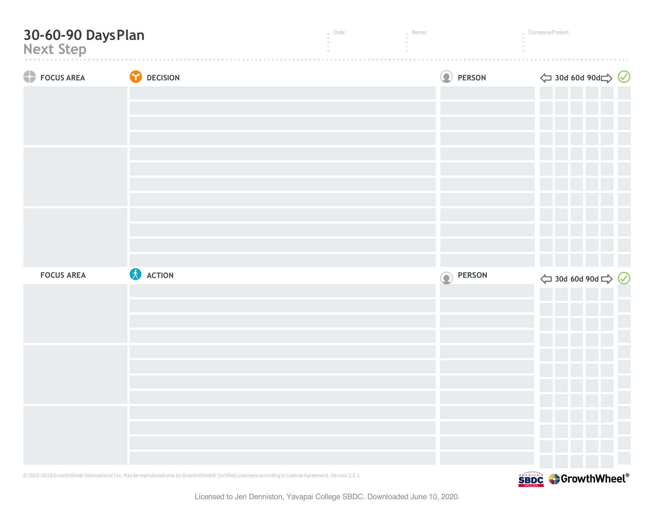Check the first done box under Action checkmark
This screenshot has height=506, width=654.
click(x=624, y=291)
